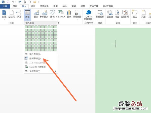Select the top-left cell of table grid

(26, 27)
